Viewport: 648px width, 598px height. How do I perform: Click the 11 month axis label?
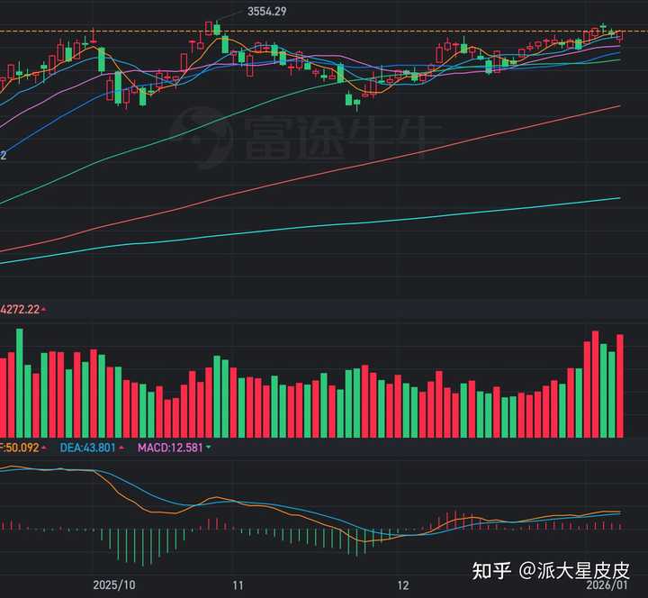[238, 584]
